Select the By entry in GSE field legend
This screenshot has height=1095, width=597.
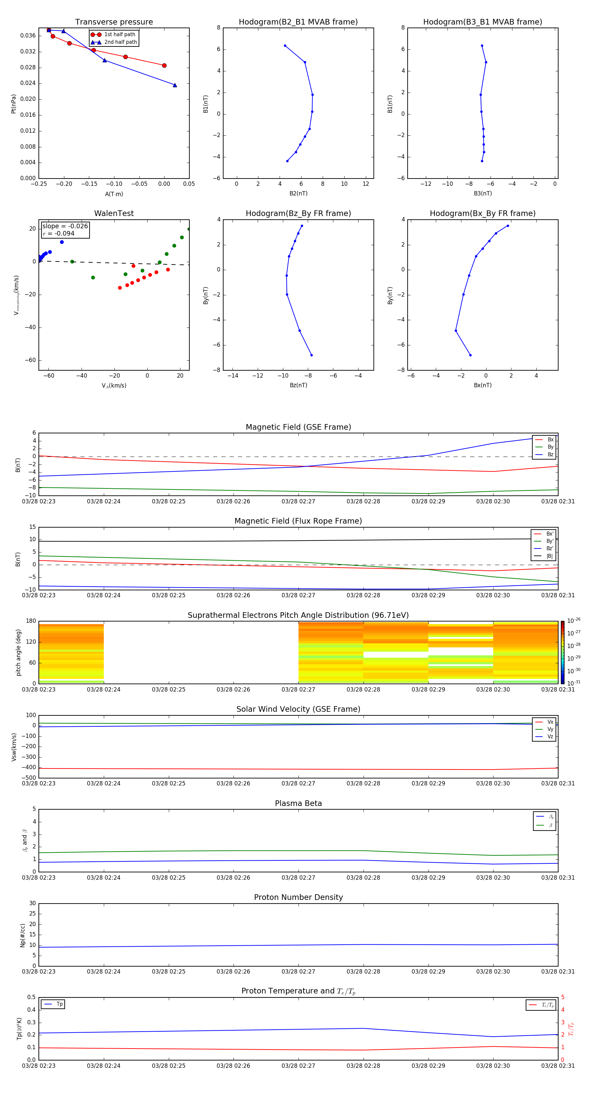[x=544, y=447]
